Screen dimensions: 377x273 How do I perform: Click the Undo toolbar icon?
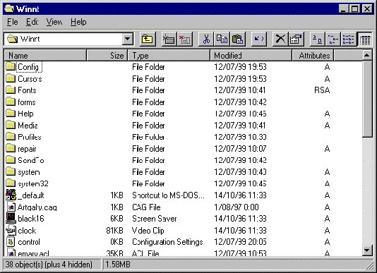[259, 39]
